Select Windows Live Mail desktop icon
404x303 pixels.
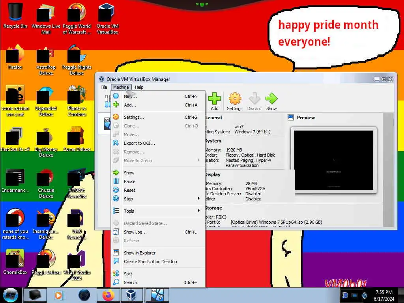click(46, 19)
